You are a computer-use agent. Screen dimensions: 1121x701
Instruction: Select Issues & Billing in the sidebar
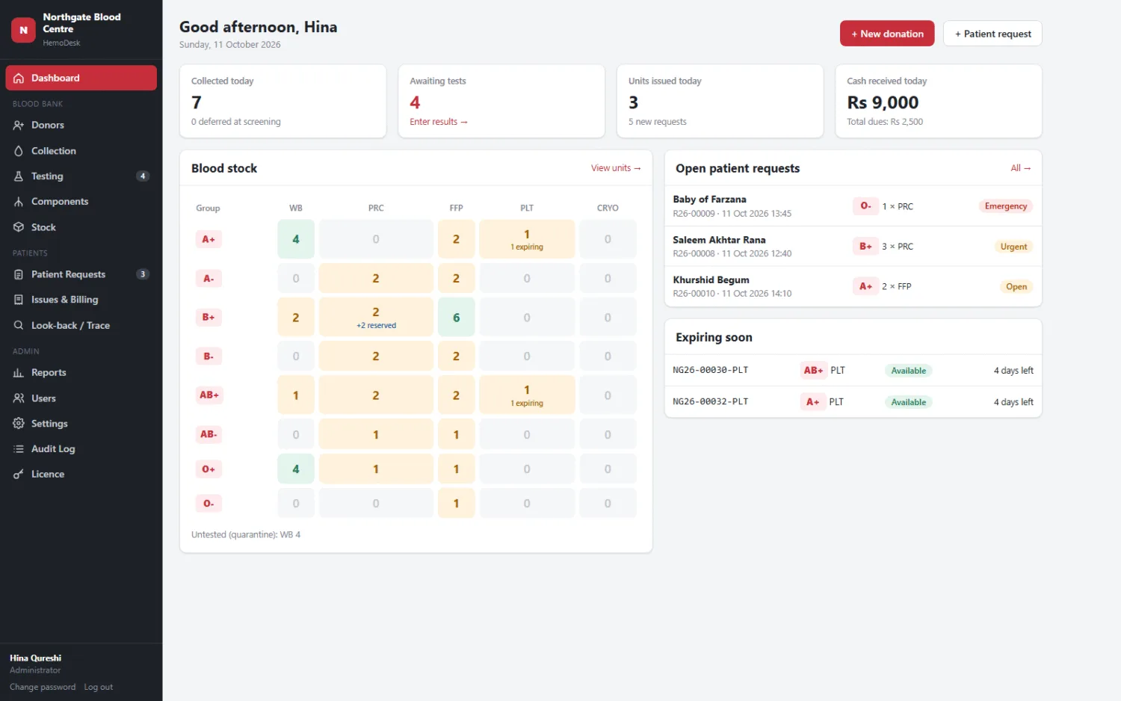[81, 300]
